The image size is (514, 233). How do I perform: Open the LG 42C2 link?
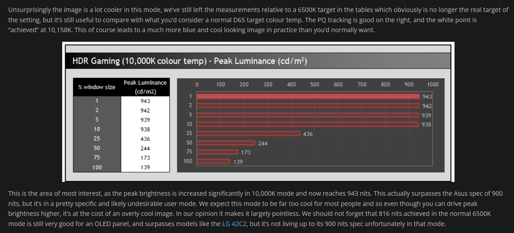234,224
